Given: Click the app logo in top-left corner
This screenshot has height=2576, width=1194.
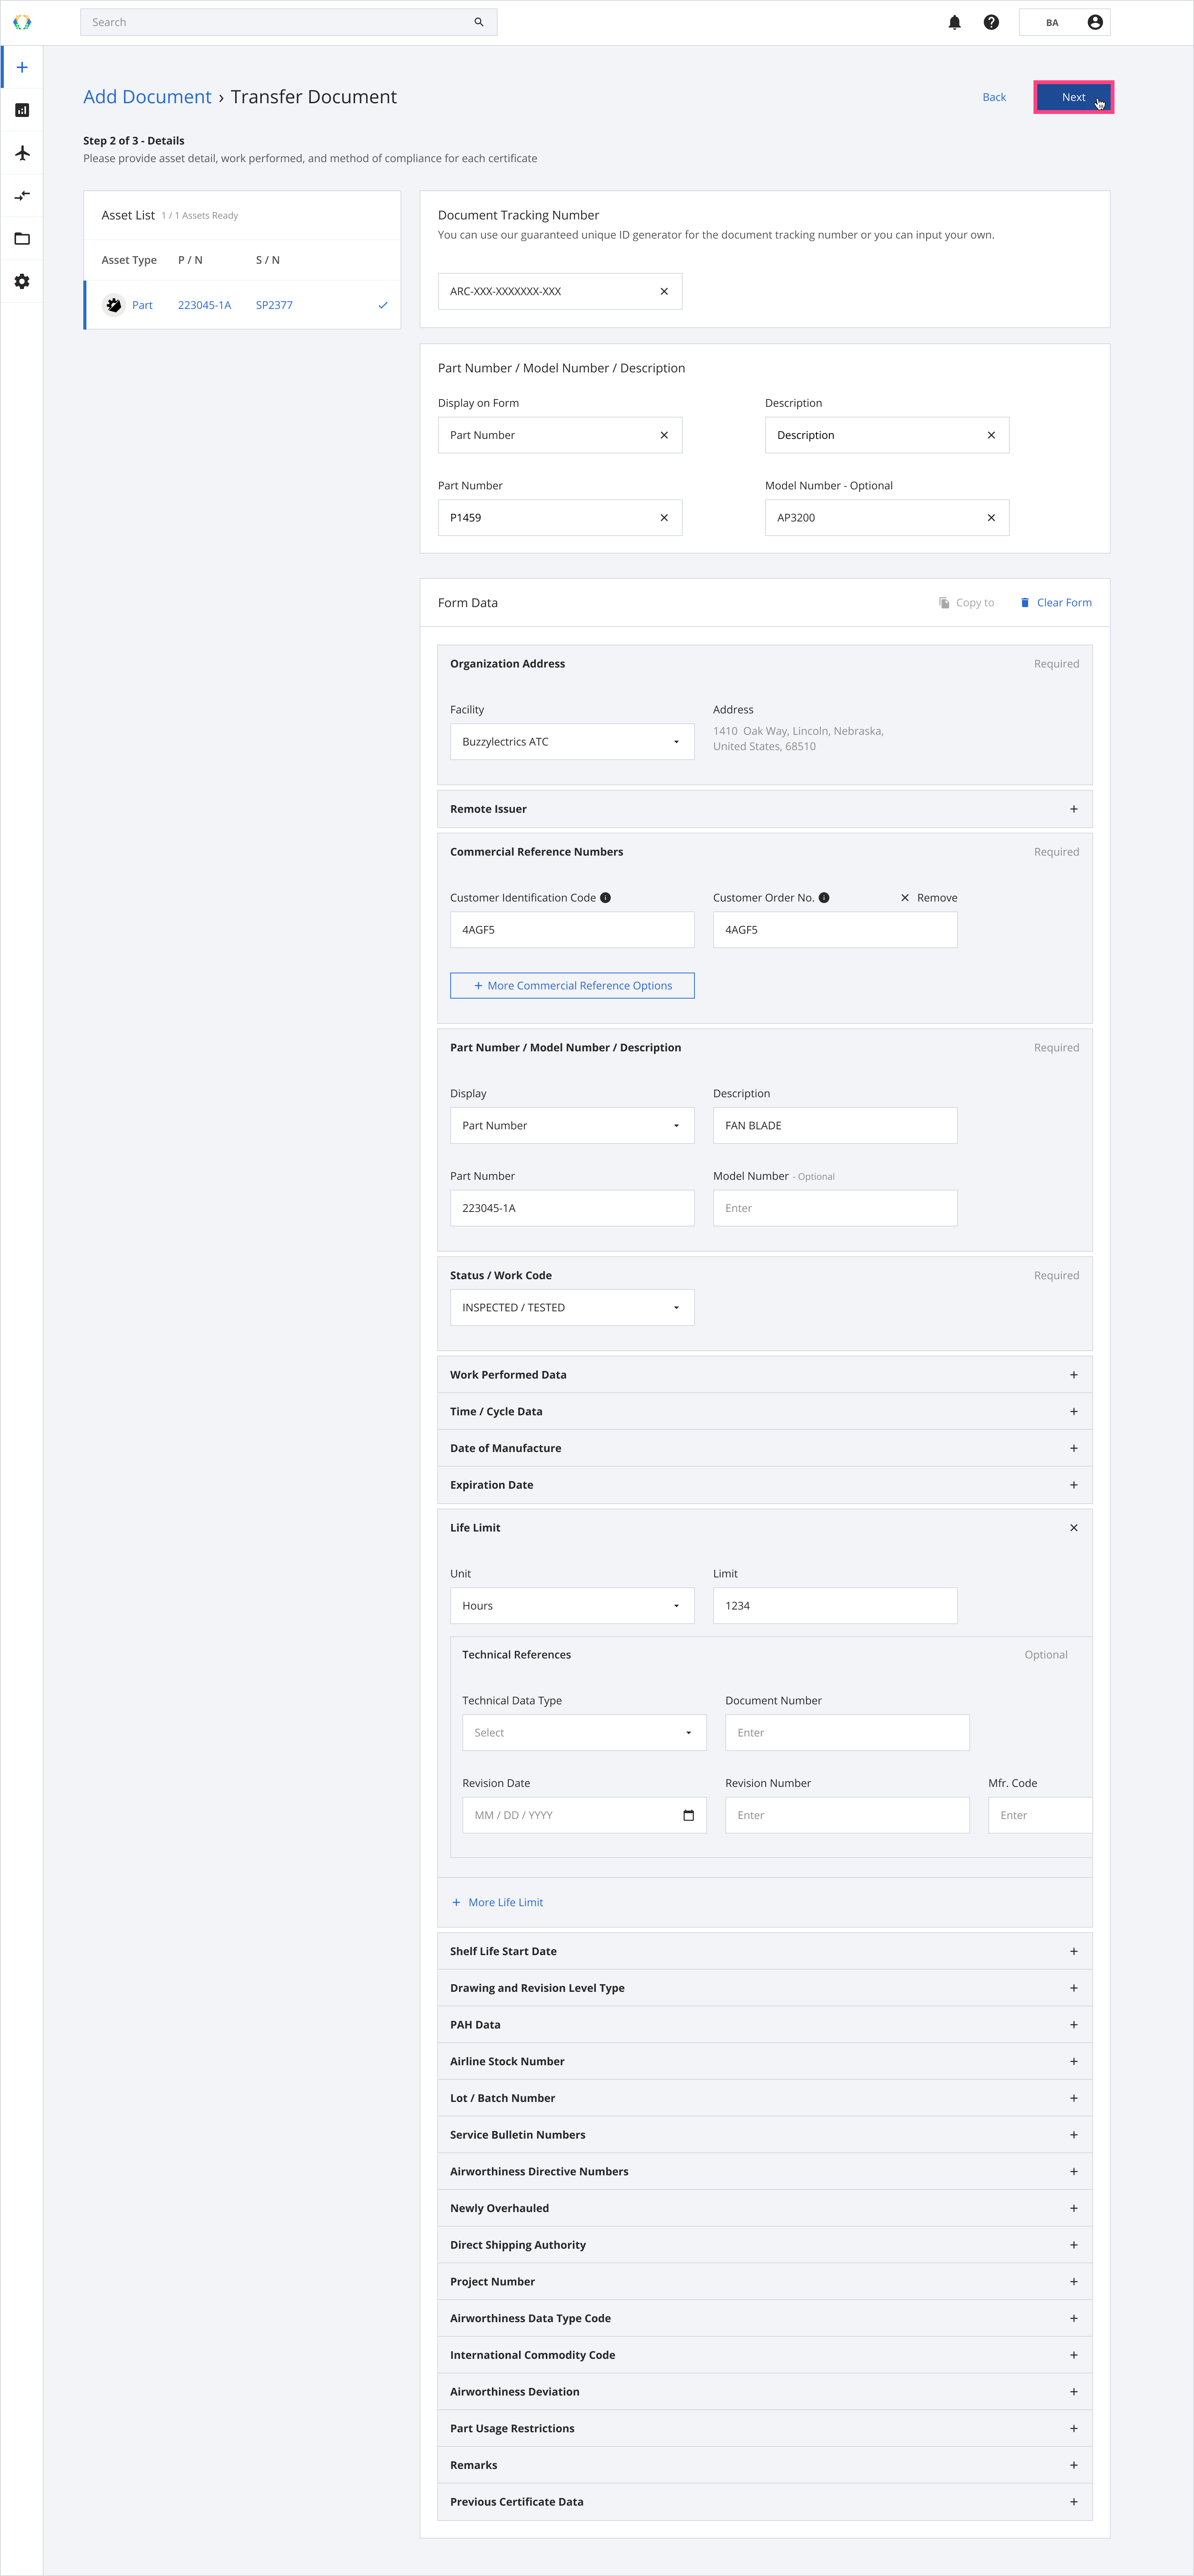Looking at the screenshot, I should (22, 22).
